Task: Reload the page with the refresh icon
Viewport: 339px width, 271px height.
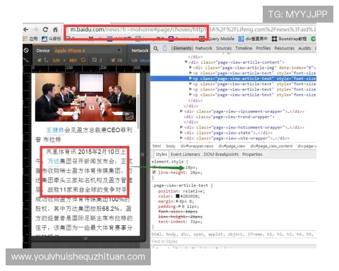Action: tap(46, 29)
